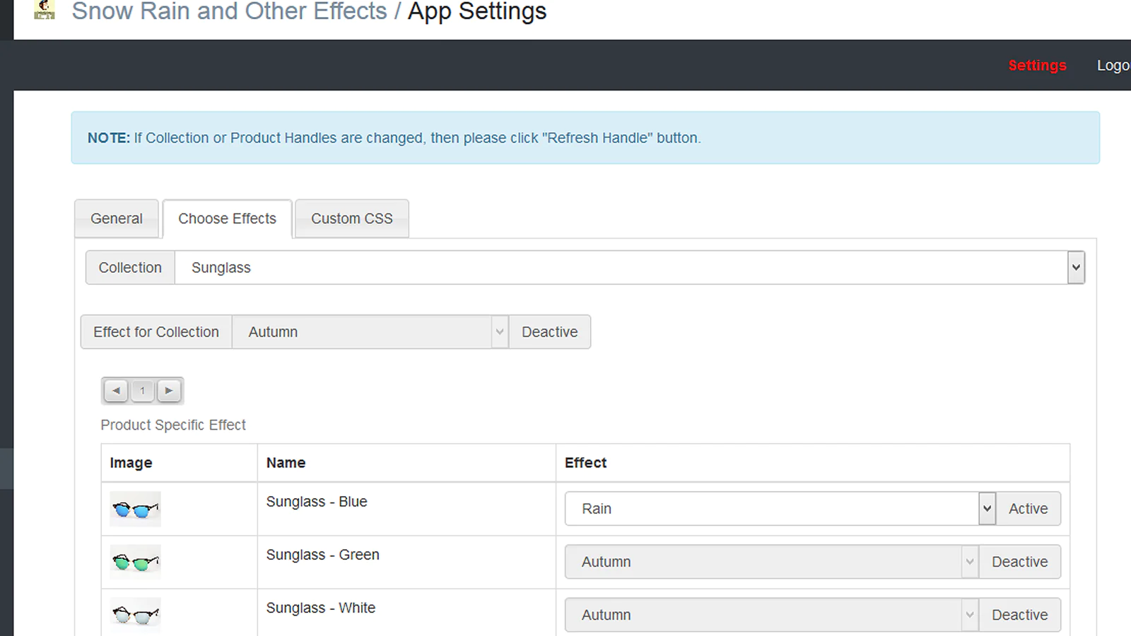Image resolution: width=1131 pixels, height=636 pixels.
Task: Click the 'Sunglass - White' product name
Action: (x=320, y=608)
